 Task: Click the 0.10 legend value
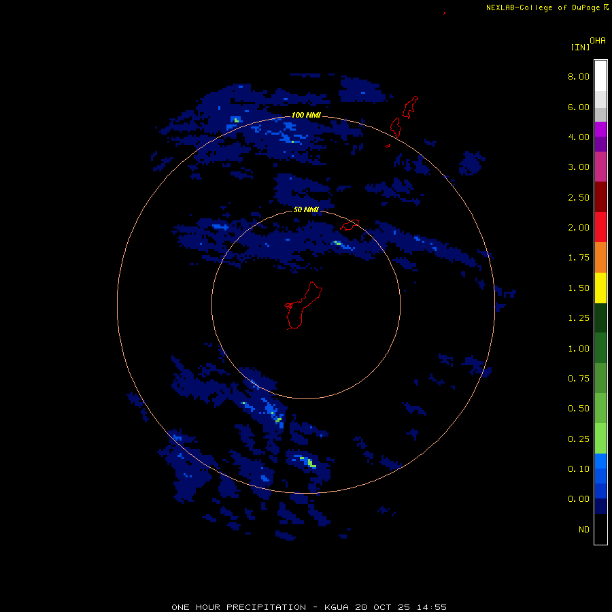pos(579,469)
